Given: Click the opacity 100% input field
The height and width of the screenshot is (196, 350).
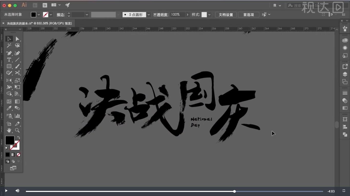Looking at the screenshot, I should (178, 15).
